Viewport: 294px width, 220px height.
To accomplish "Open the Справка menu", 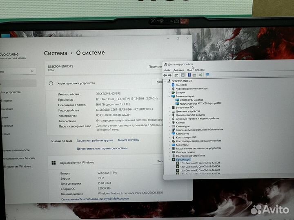I will click(200, 70).
